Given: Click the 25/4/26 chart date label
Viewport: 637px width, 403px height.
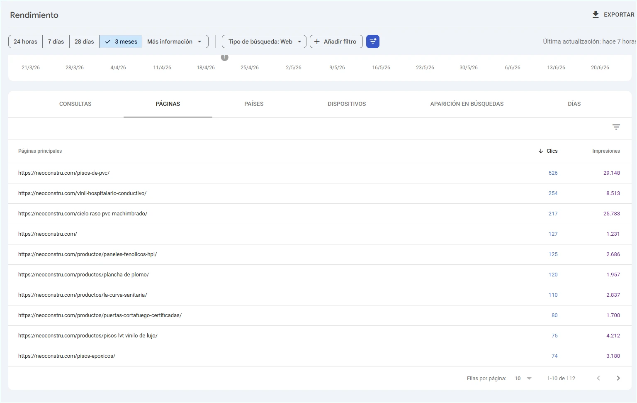Looking at the screenshot, I should [250, 68].
